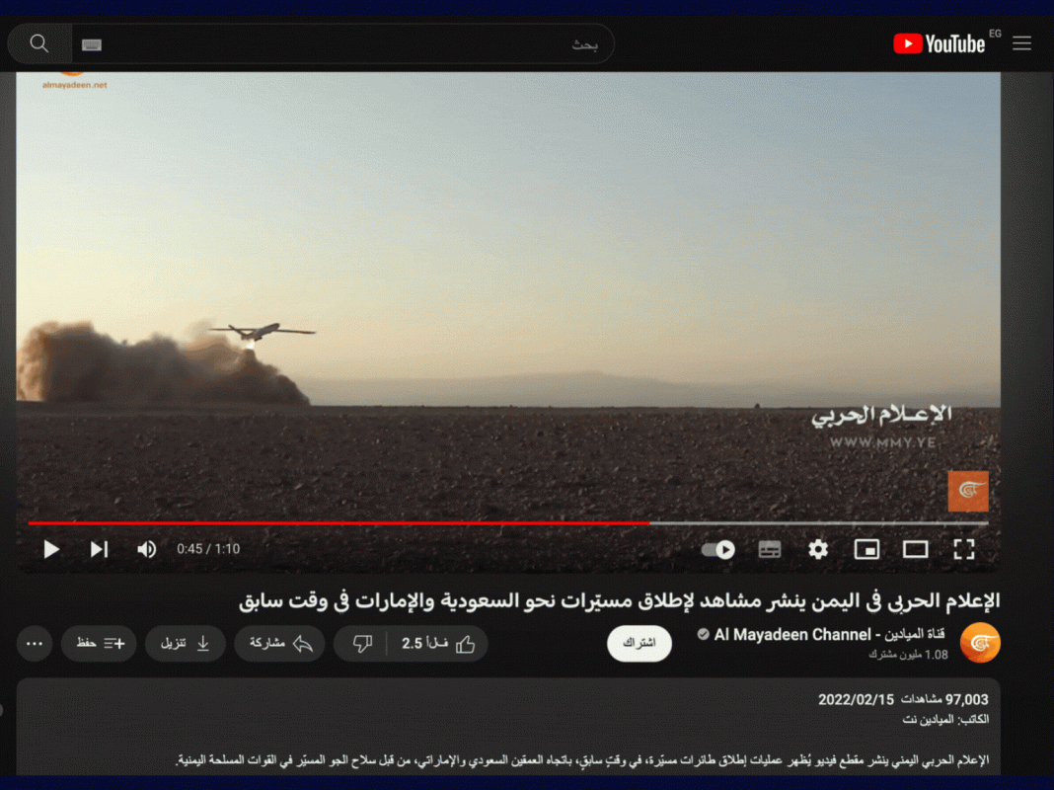Open the more actions ellipsis menu

pyautogui.click(x=35, y=643)
